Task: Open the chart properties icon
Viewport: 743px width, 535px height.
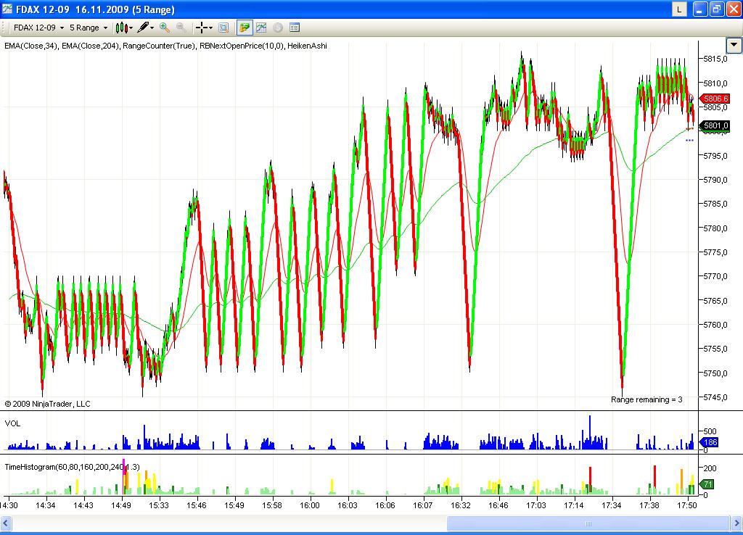Action: pyautogui.click(x=295, y=28)
